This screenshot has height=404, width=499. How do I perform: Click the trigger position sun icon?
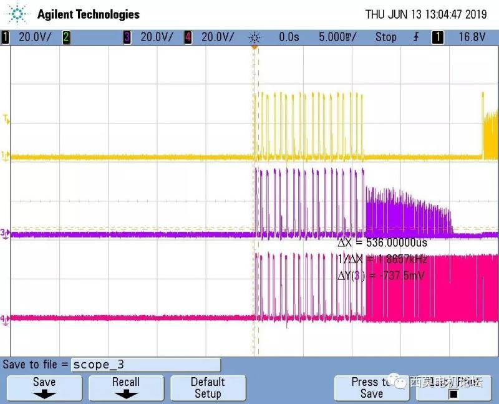click(254, 37)
